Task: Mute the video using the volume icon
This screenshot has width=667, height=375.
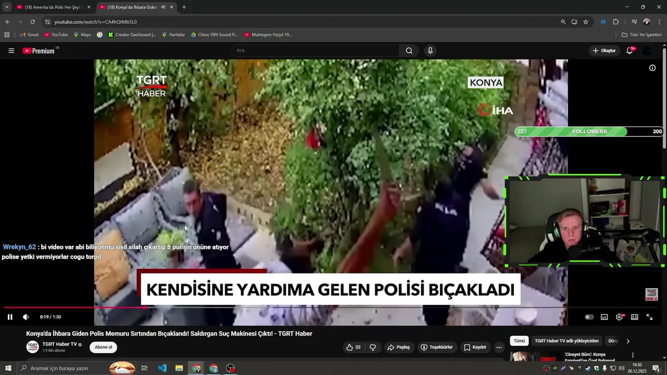Action: tap(26, 317)
